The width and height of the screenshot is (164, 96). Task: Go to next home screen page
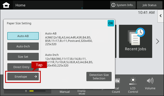tap(158, 41)
